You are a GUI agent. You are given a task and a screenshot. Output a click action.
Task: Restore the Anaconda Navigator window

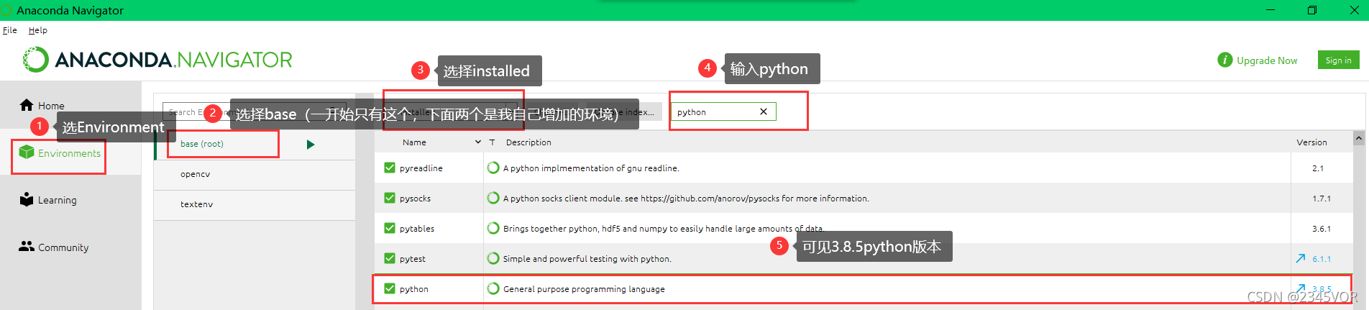tap(1312, 10)
